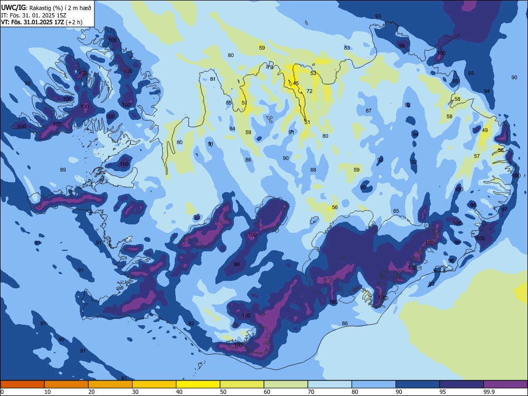Click the humidity value '72' on the map
Image resolution: width=528 pixels, height=396 pixels.
309,91
